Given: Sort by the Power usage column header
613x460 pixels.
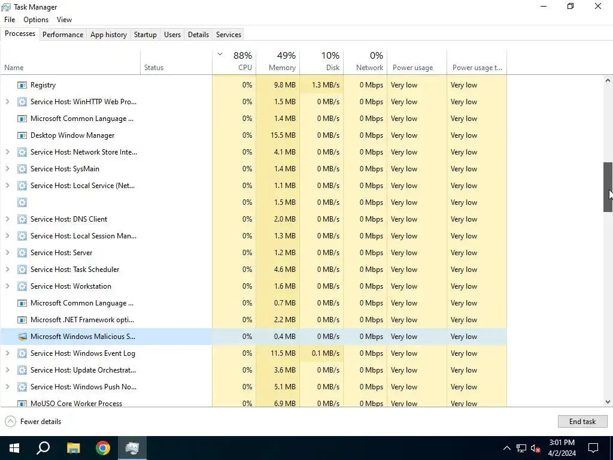Looking at the screenshot, I should click(417, 62).
